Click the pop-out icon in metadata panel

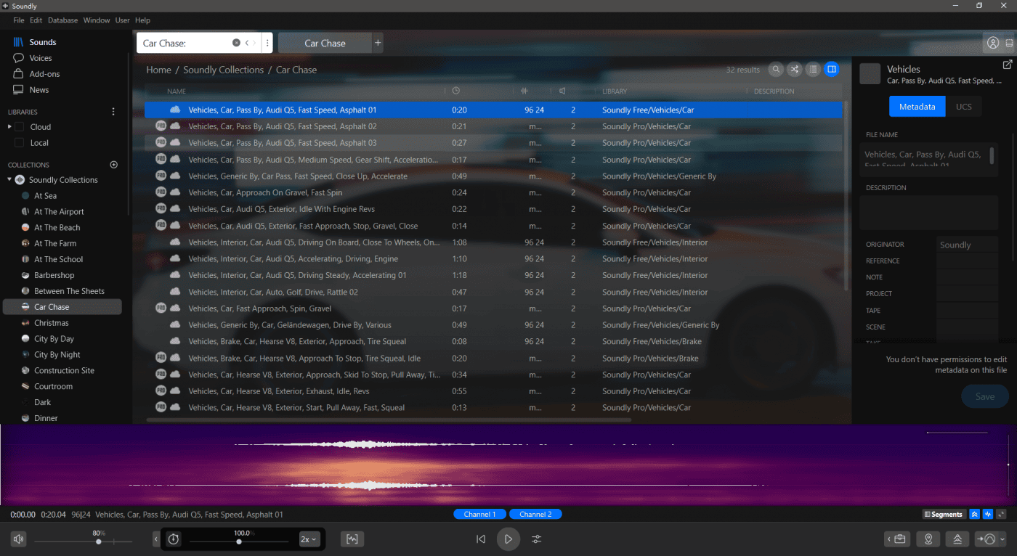click(1008, 65)
